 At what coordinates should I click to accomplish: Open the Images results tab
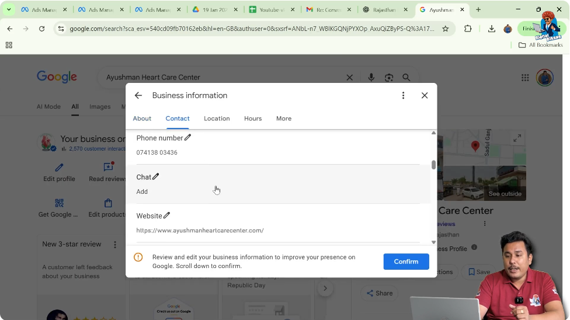pos(100,106)
